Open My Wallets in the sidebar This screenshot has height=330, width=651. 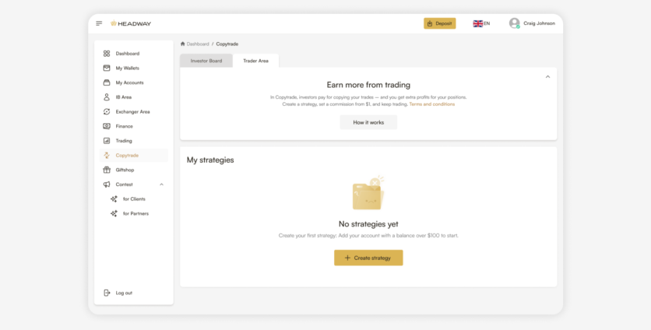127,68
